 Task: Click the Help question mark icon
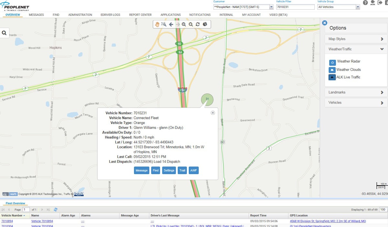(x=365, y=3)
